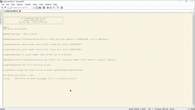Click the Help question mark icon
This screenshot has width=195, height=110.
click(58, 8)
